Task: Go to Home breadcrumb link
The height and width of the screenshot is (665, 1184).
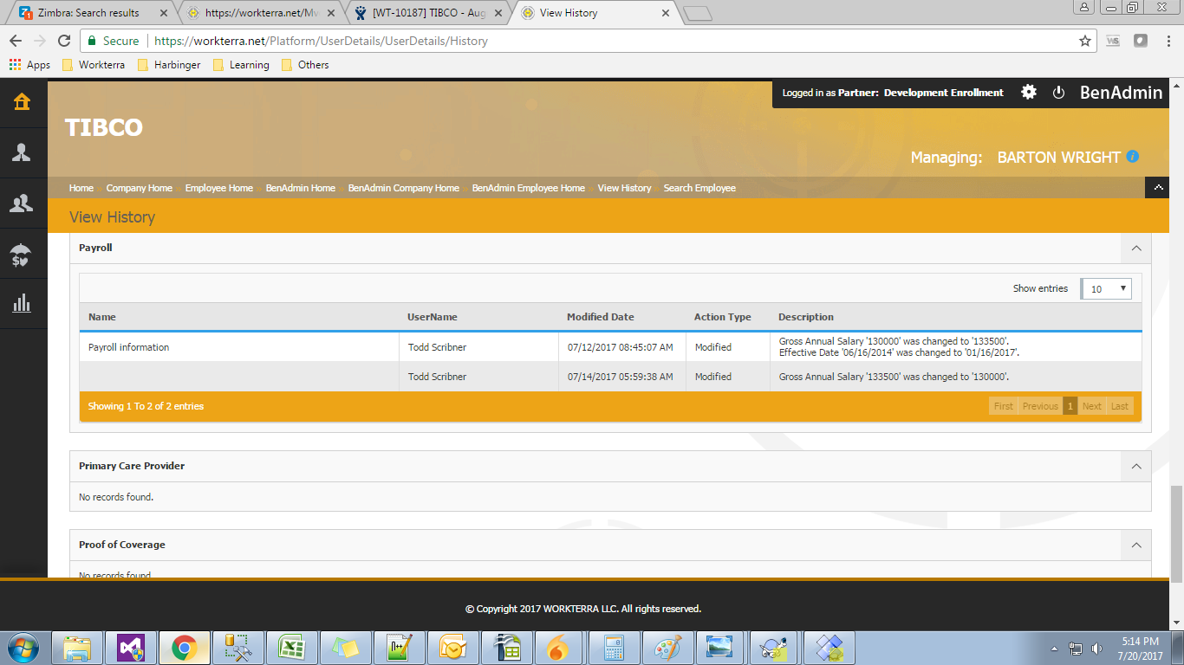Action: [81, 188]
